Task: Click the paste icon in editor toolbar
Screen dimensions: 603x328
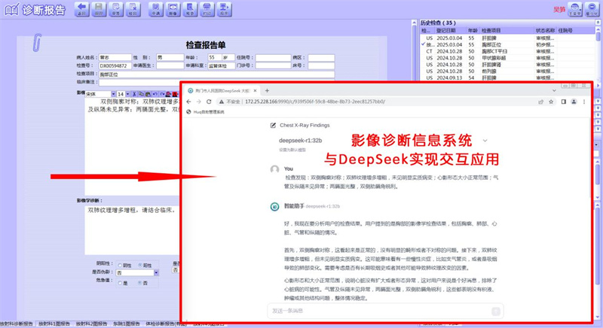Action: pyautogui.click(x=148, y=94)
